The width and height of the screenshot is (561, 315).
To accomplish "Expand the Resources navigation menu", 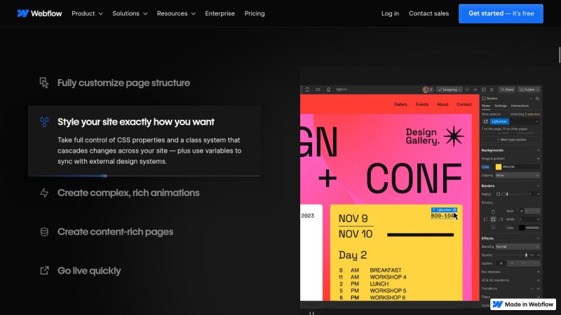I will [x=176, y=13].
